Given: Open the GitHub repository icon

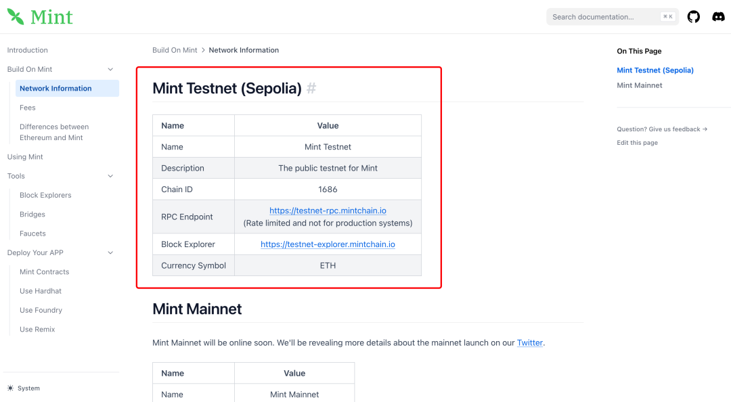Looking at the screenshot, I should (x=694, y=17).
